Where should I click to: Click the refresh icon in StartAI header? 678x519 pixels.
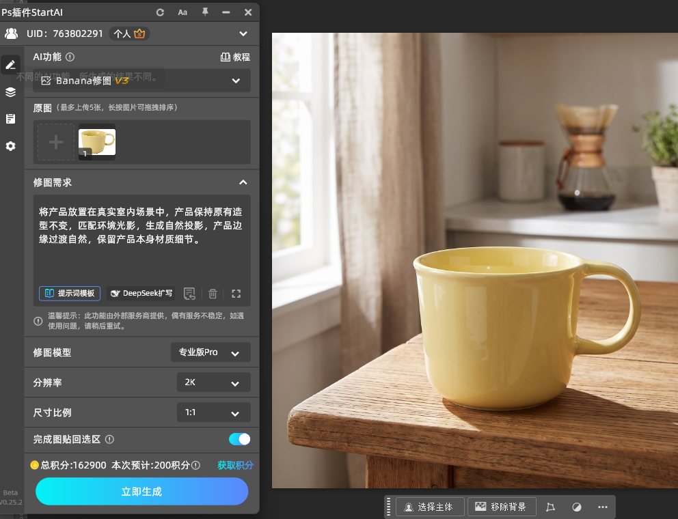point(160,12)
